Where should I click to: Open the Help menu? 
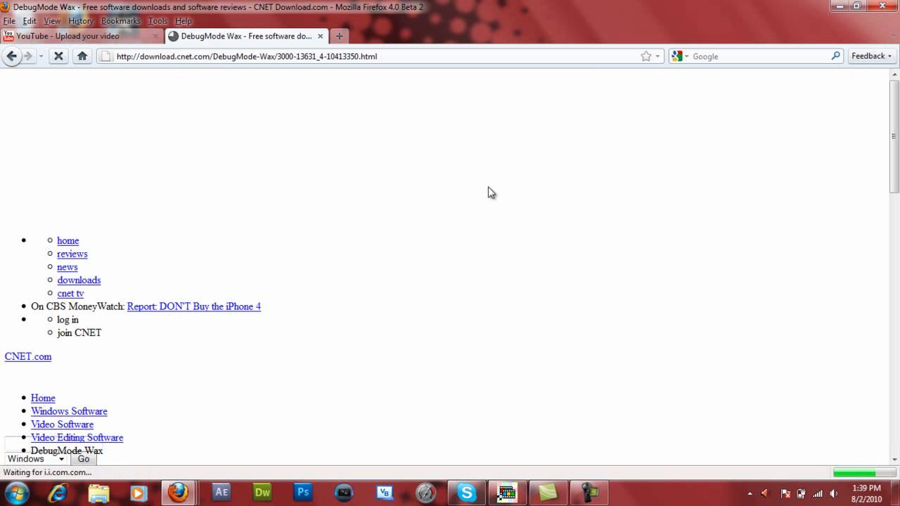point(184,21)
